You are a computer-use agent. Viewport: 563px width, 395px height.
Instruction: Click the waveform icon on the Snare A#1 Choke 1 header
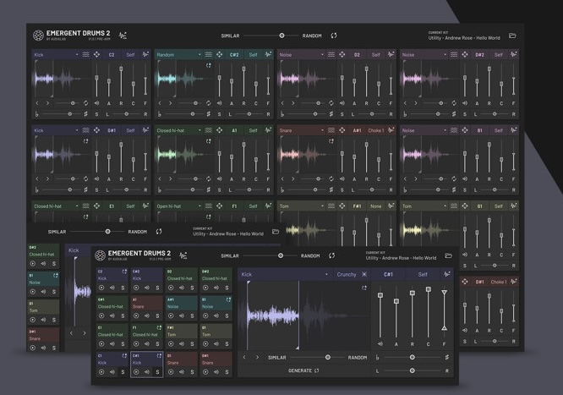391,130
